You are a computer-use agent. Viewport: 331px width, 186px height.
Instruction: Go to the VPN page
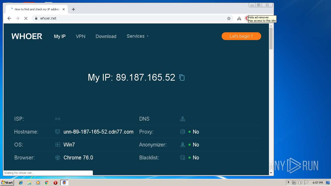(x=81, y=36)
